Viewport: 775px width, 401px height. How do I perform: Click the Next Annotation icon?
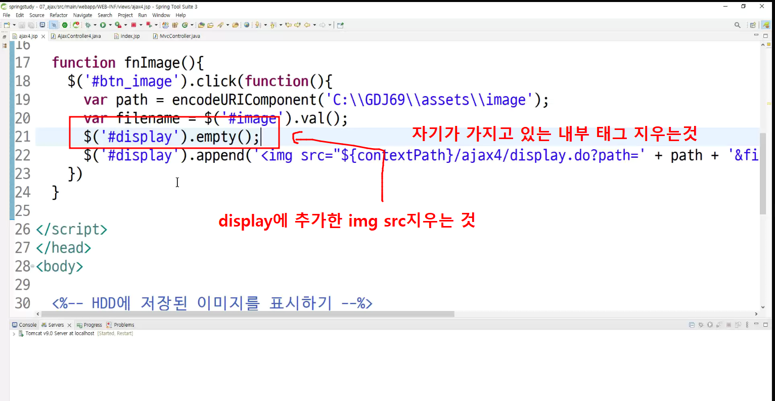(x=258, y=25)
